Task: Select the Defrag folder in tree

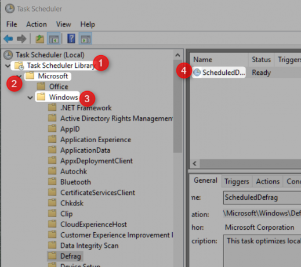Action: (66, 256)
